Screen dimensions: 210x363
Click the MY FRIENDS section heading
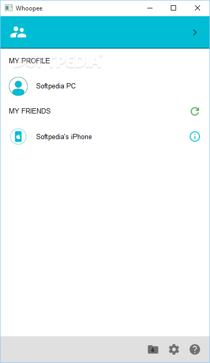click(x=30, y=111)
